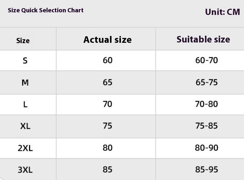
Task: Select the Size column header
Action: click(23, 41)
